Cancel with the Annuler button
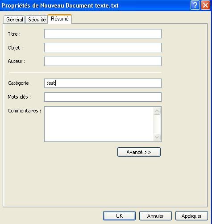The height and width of the screenshot is (224, 212). [155, 216]
